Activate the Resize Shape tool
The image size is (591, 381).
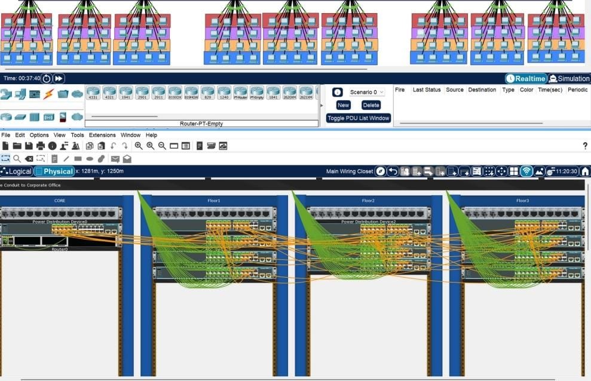pos(41,158)
